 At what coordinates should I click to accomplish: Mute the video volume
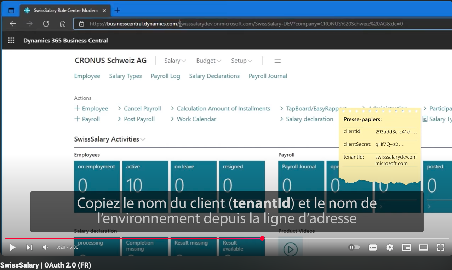tap(45, 247)
